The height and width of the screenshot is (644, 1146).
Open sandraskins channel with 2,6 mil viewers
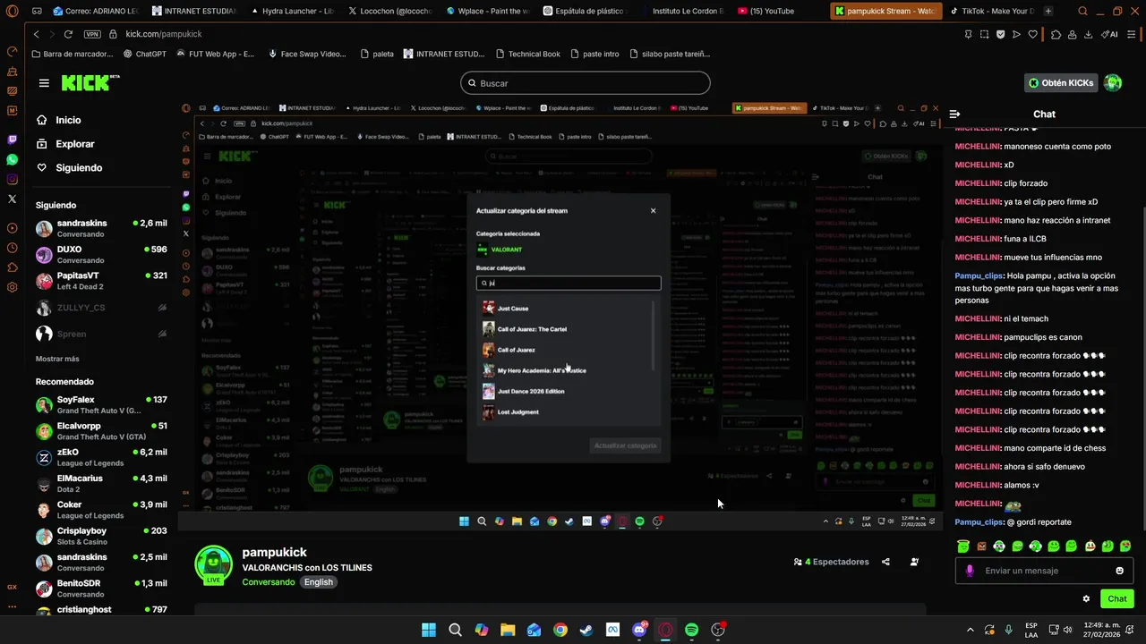point(102,228)
